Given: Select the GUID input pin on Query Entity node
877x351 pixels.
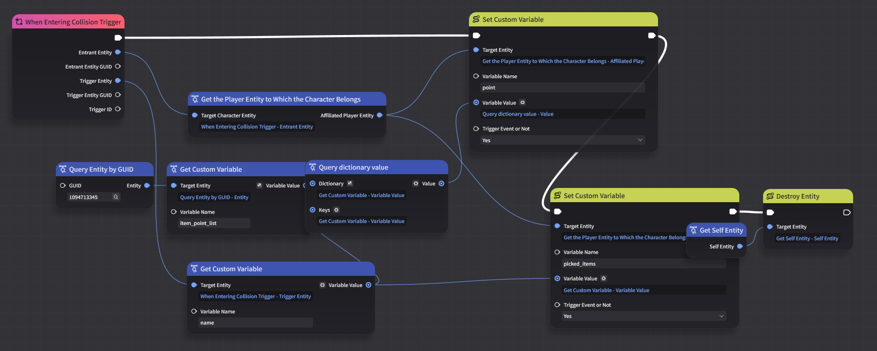Looking at the screenshot, I should [63, 185].
